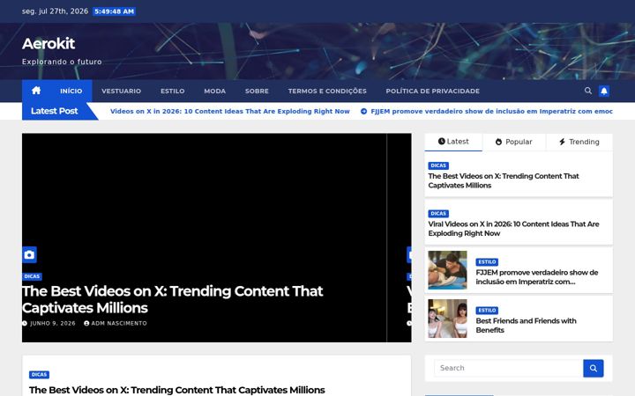Viewport: 635px width, 396px height.
Task: Open the ESTILO menu item
Action: click(173, 91)
